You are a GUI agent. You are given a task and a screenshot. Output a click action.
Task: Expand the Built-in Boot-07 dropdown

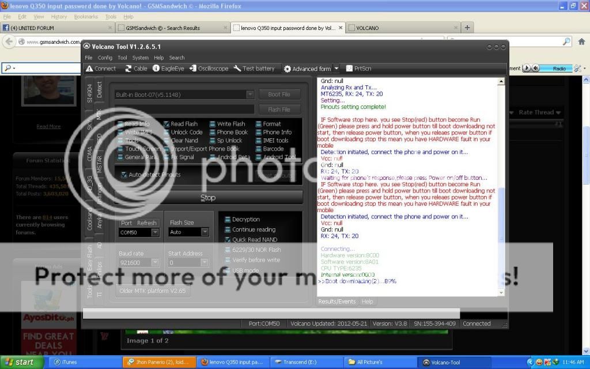tap(250, 95)
